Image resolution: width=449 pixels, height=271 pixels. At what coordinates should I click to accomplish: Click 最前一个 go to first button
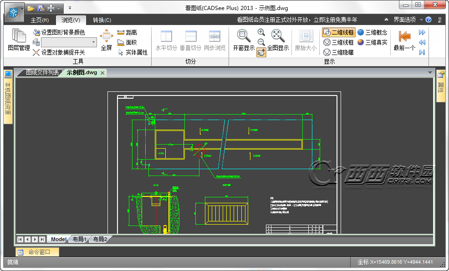404,40
